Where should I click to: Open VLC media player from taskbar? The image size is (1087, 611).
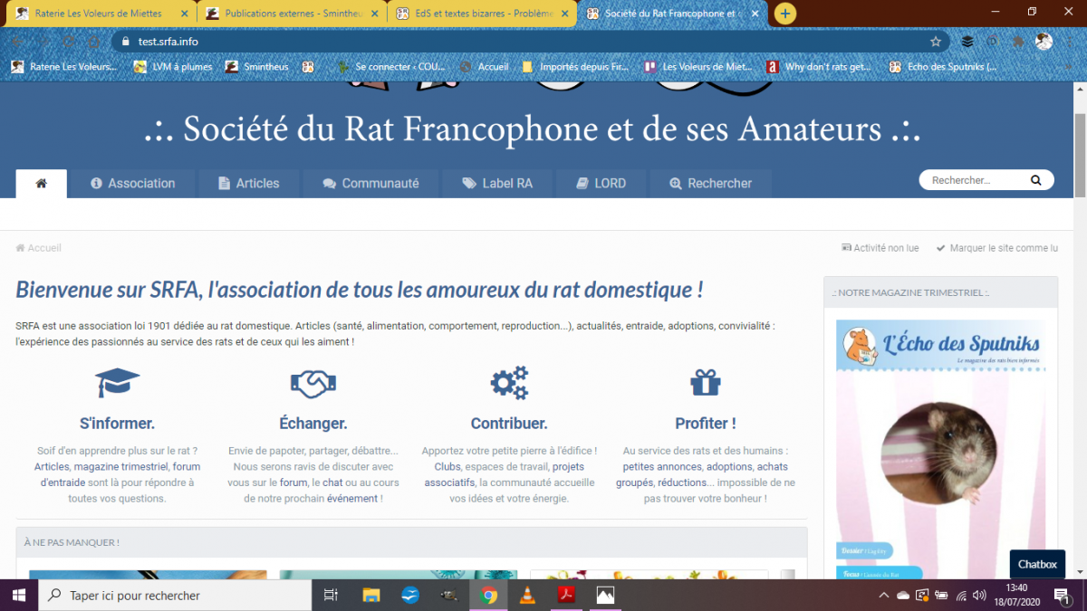(x=527, y=595)
